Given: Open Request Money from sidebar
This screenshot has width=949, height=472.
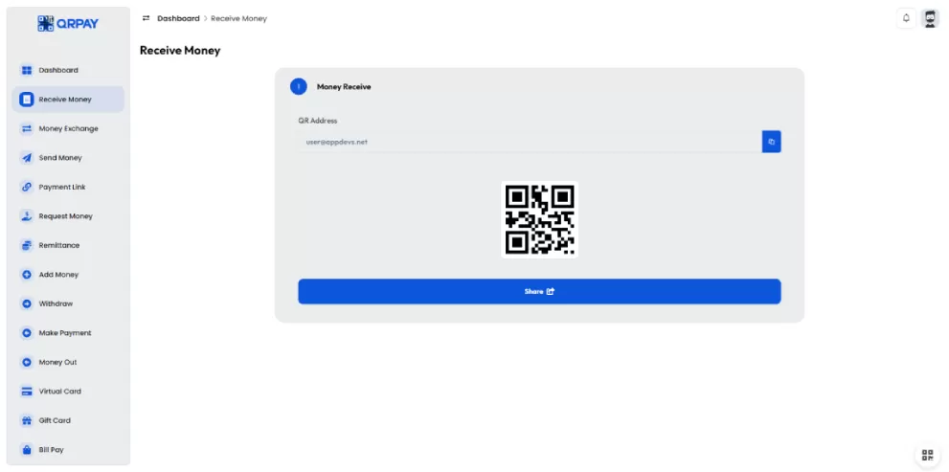Looking at the screenshot, I should 68,216.
